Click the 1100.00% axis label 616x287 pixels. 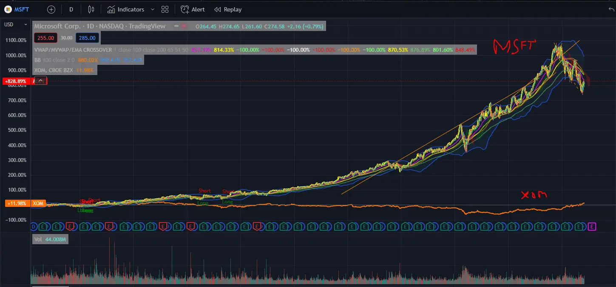tap(17, 40)
